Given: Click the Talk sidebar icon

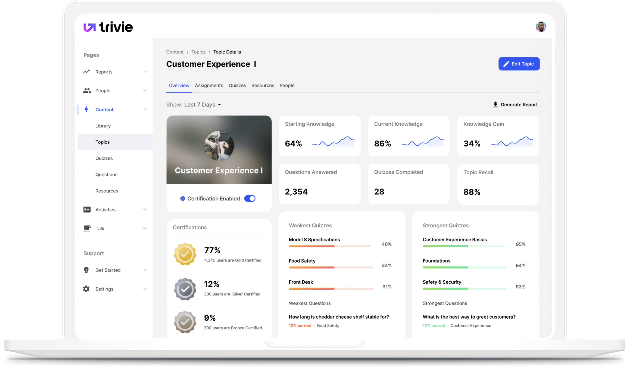Looking at the screenshot, I should coord(87,228).
